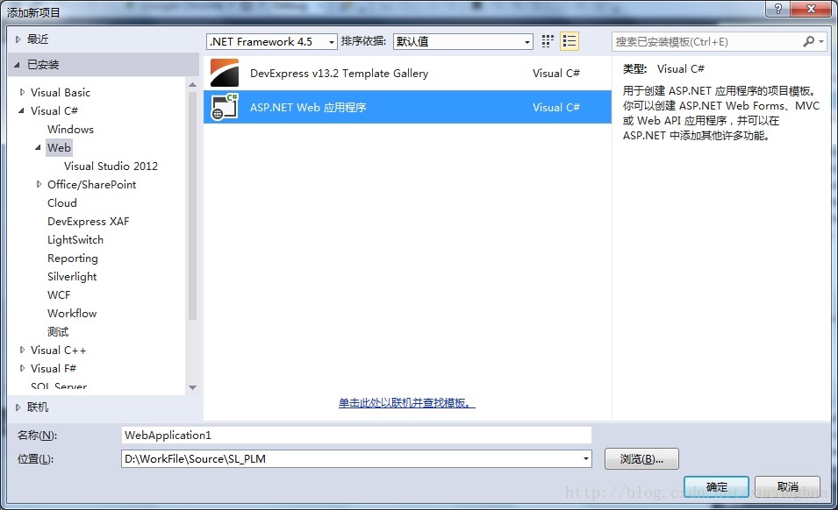Click the ASP.NET Web application template icon
This screenshot has width=838, height=510.
pos(225,107)
